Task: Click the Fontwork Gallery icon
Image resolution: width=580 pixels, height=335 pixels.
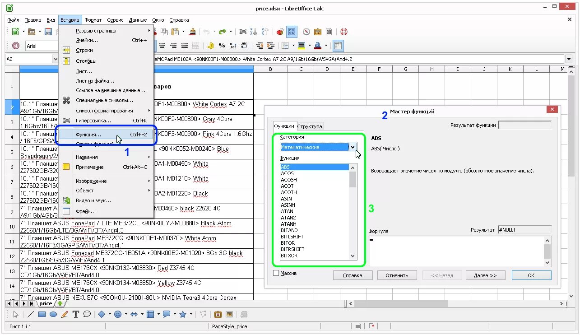Action: (218, 314)
